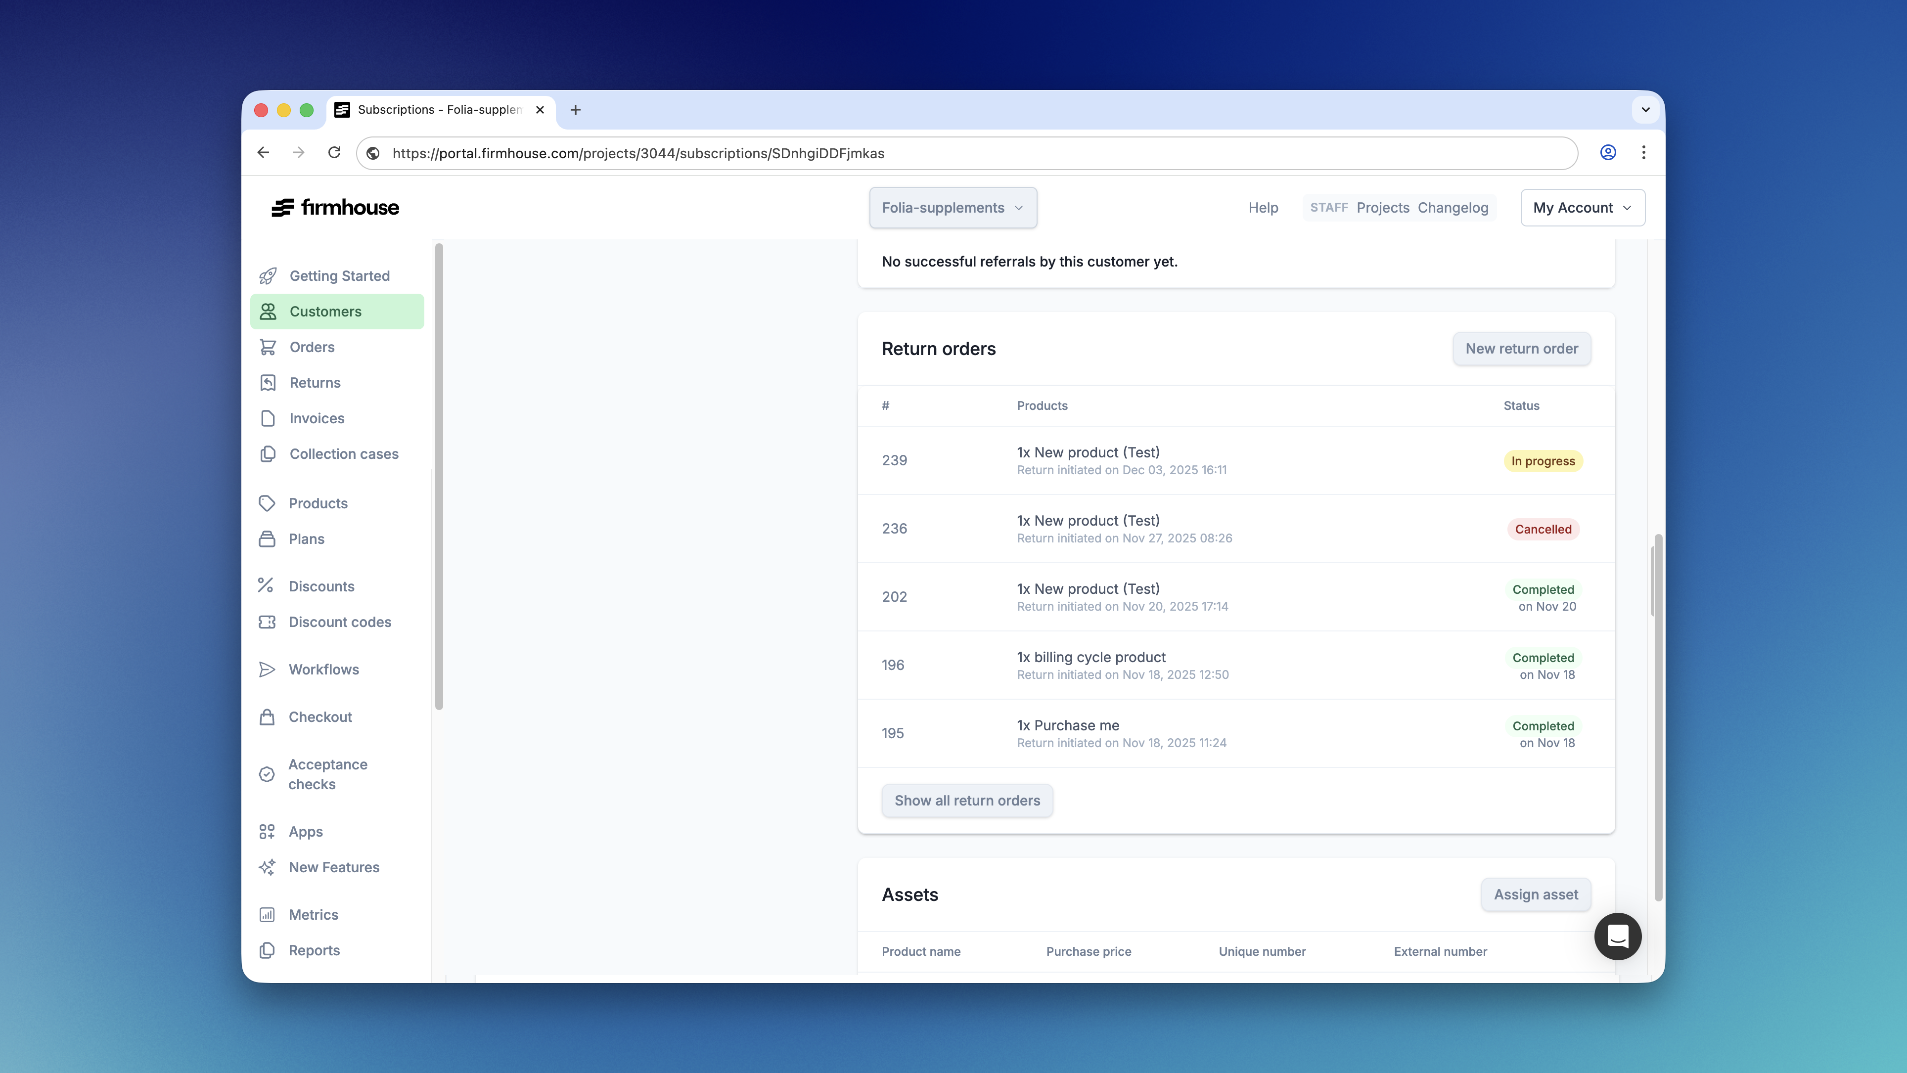Image resolution: width=1907 pixels, height=1073 pixels.
Task: Click the Workflows arrow icon
Action: point(267,670)
